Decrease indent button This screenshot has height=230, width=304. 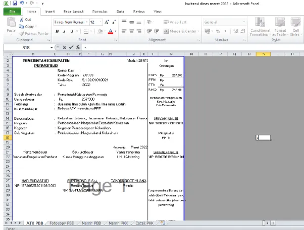[x=149, y=31]
